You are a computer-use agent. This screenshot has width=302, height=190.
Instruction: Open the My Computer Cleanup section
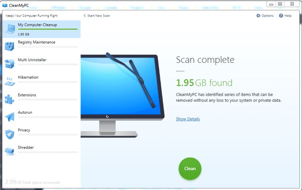(x=42, y=29)
